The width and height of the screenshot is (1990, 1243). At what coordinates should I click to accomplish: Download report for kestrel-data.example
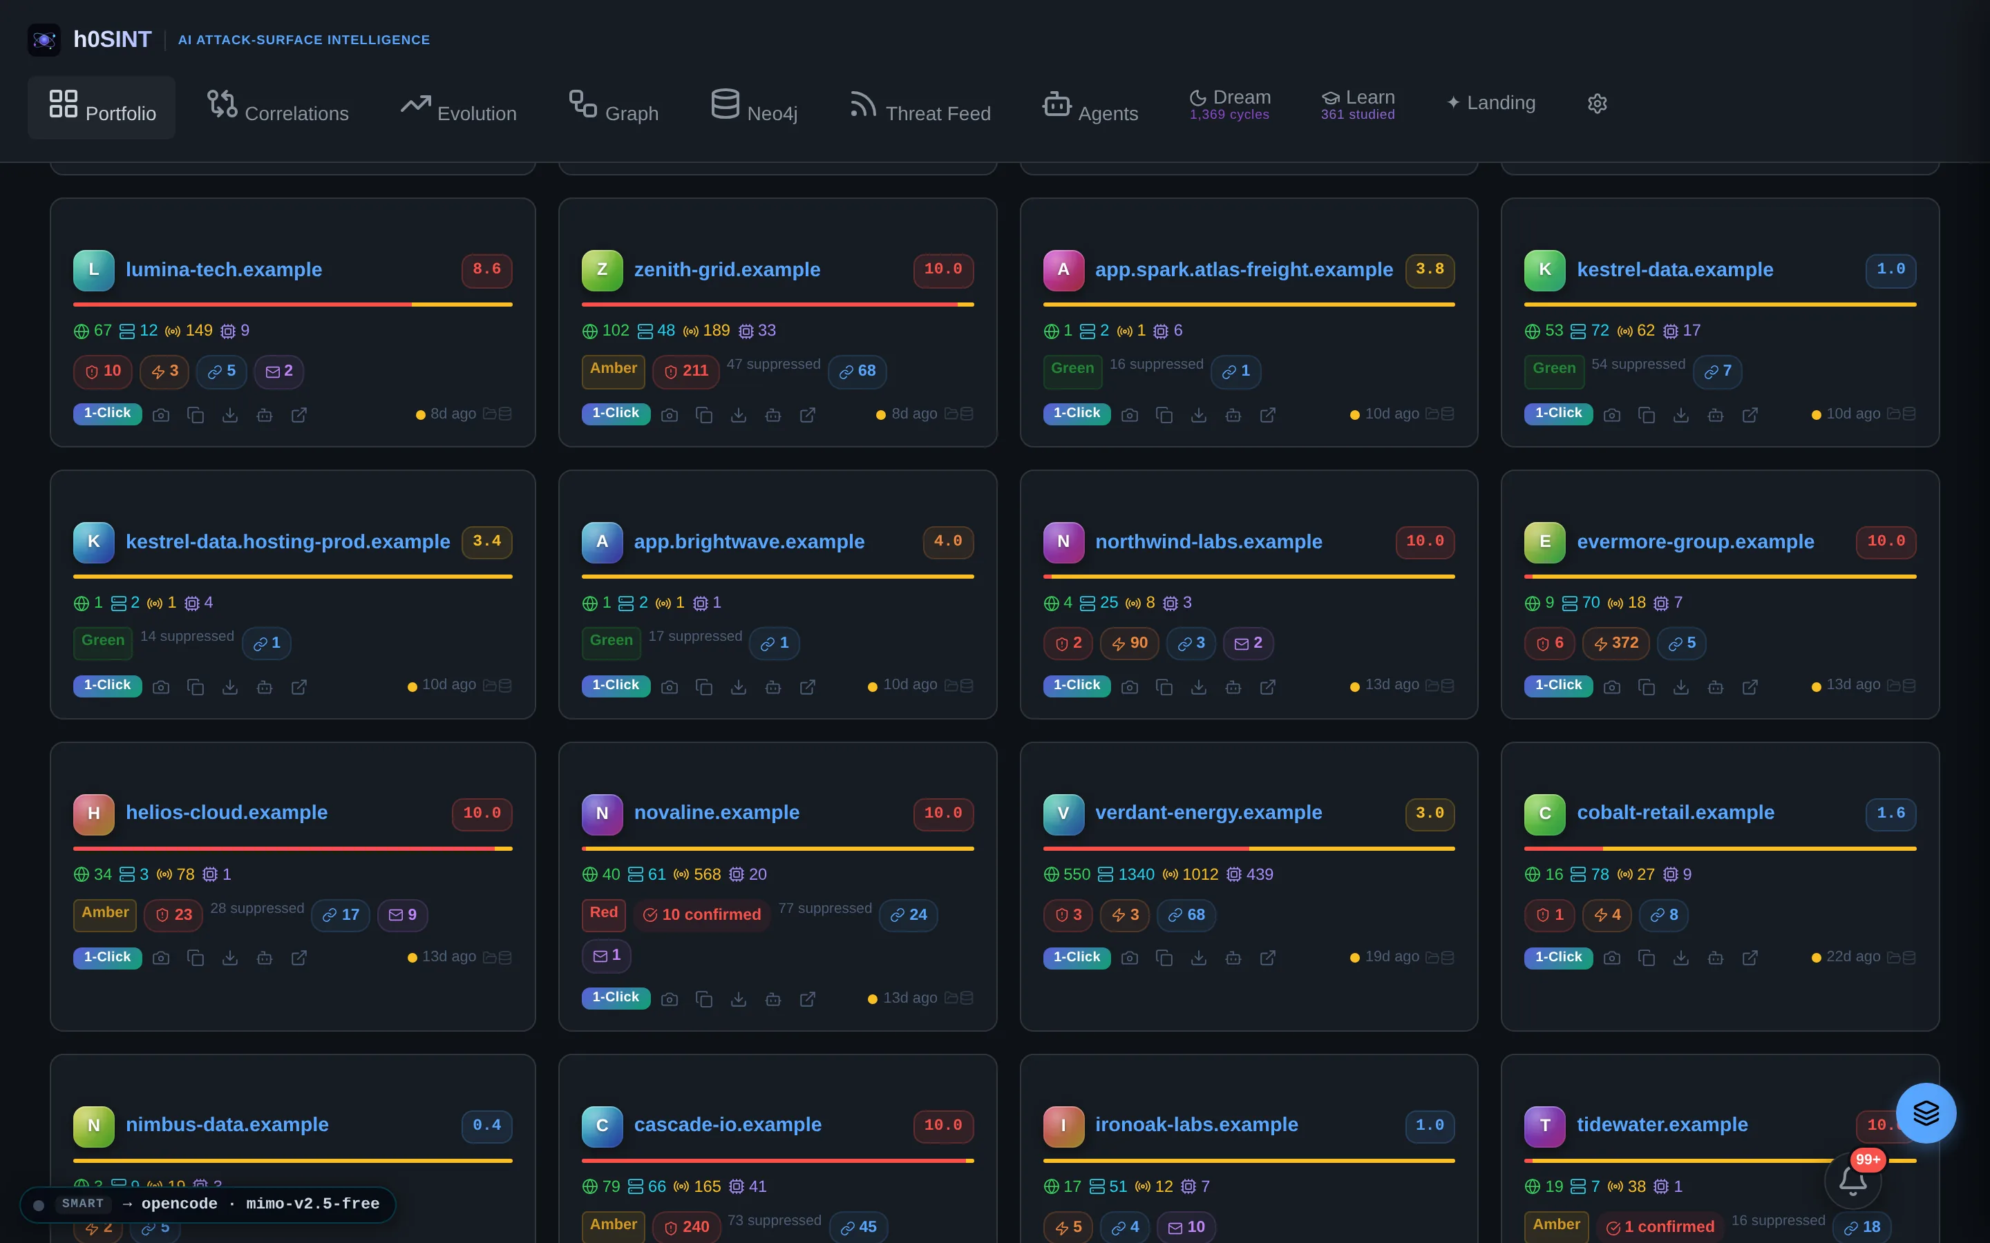[x=1681, y=415]
